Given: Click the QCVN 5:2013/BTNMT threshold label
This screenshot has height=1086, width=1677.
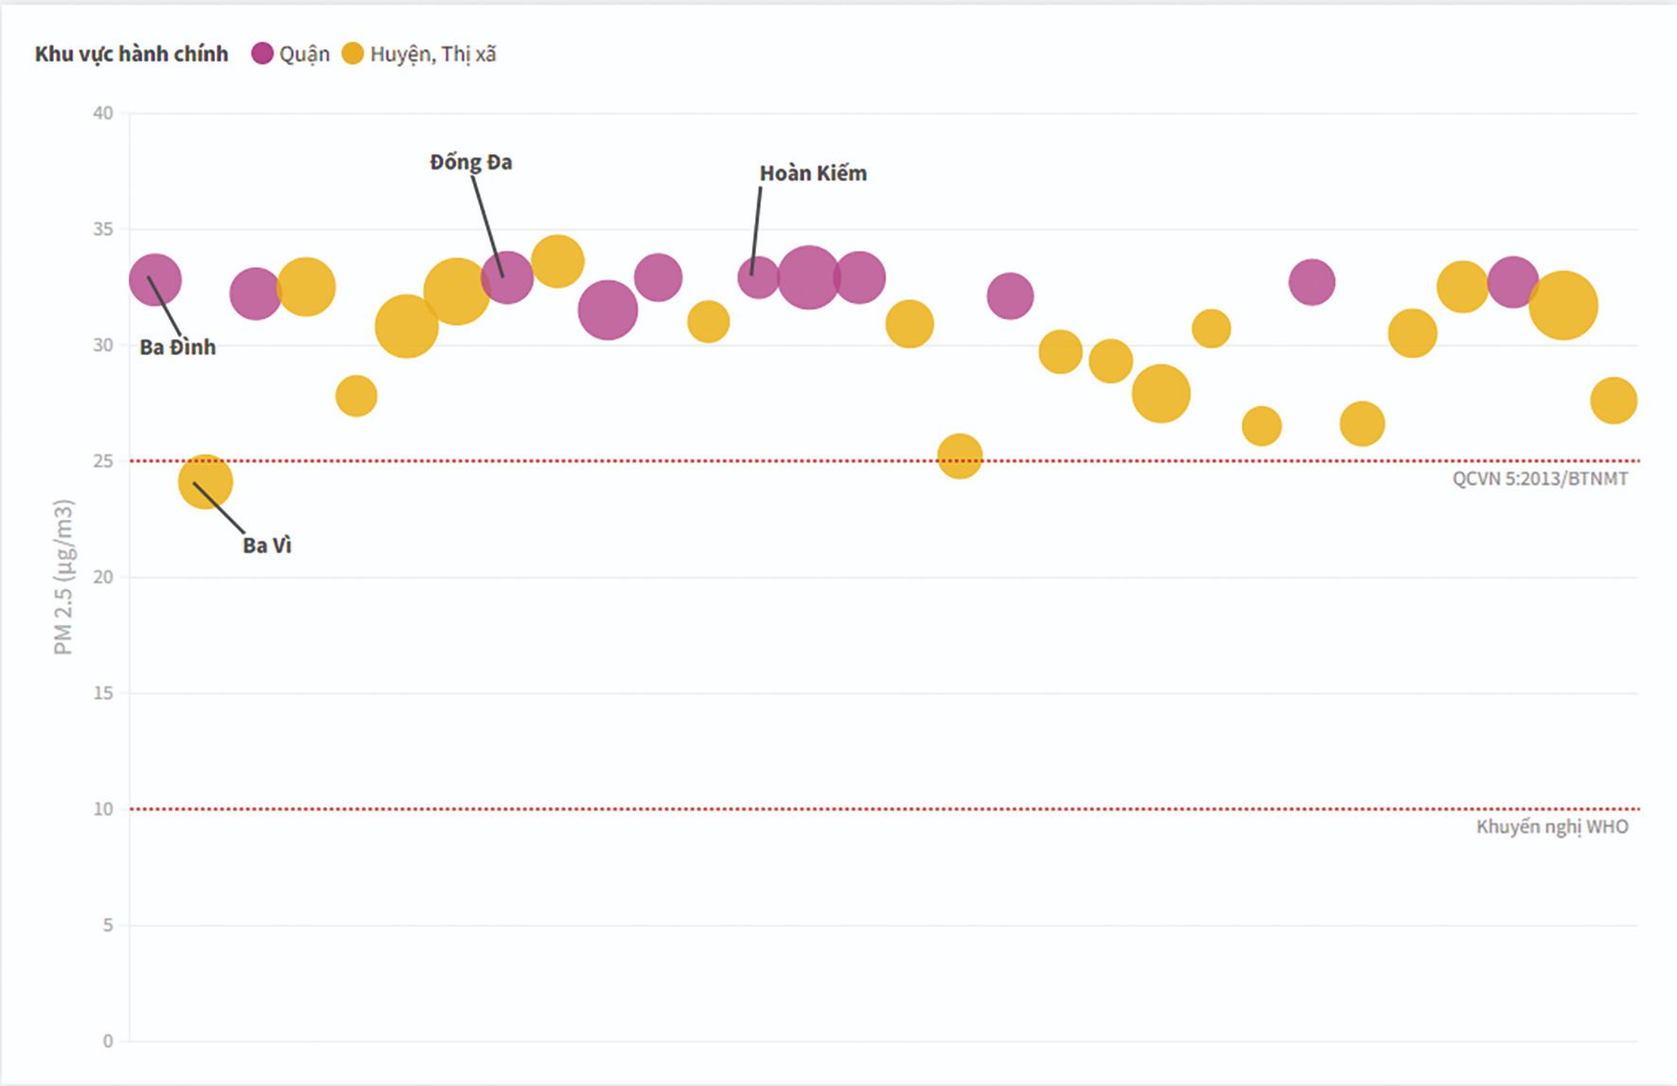Looking at the screenshot, I should [x=1540, y=479].
